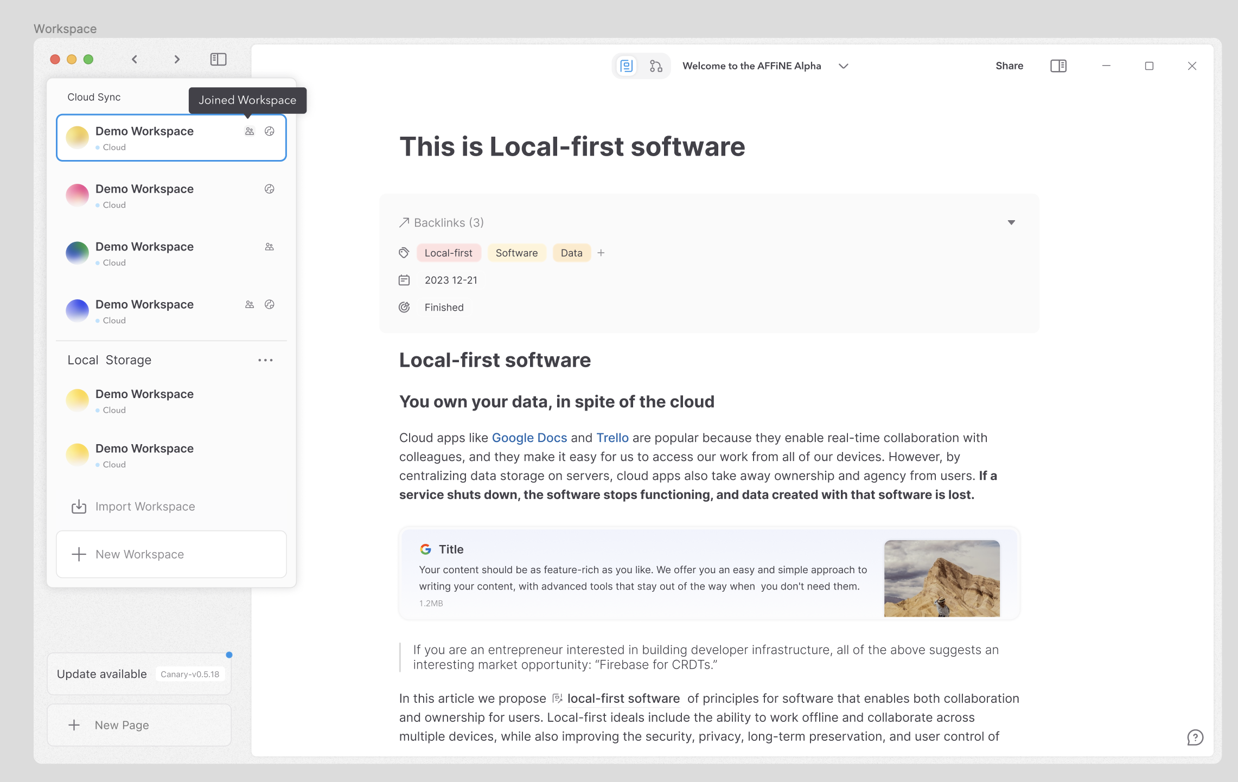Navigate forward using the right arrow icon
Image resolution: width=1238 pixels, height=782 pixels.
click(x=177, y=59)
